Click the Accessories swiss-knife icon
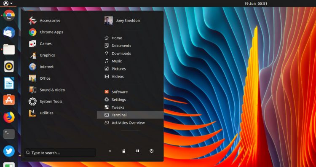This screenshot has height=167, width=316. (32, 21)
